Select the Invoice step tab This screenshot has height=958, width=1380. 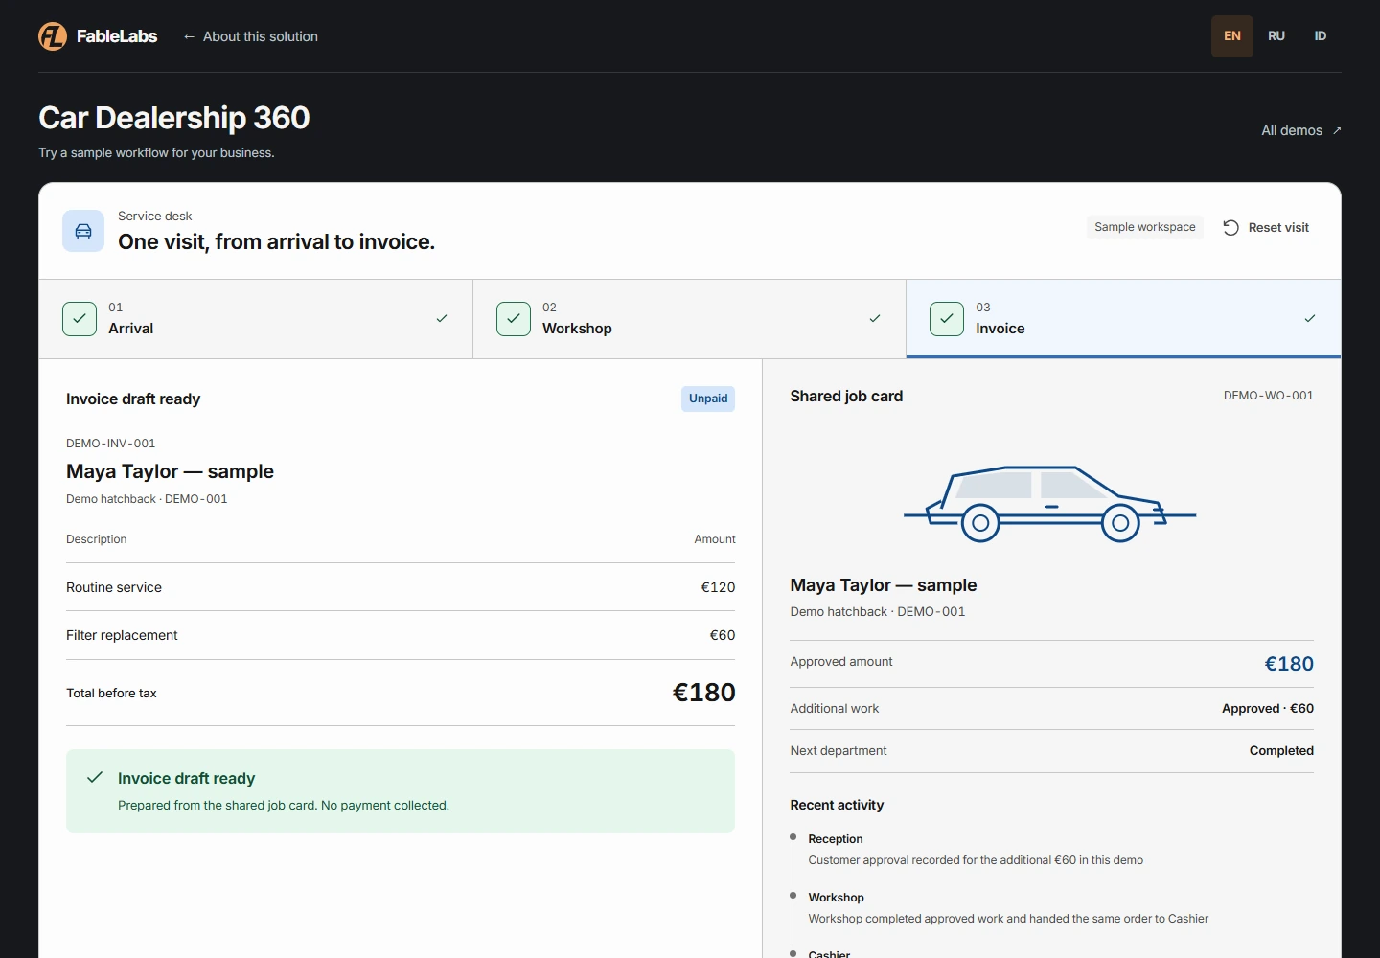[x=1123, y=319]
